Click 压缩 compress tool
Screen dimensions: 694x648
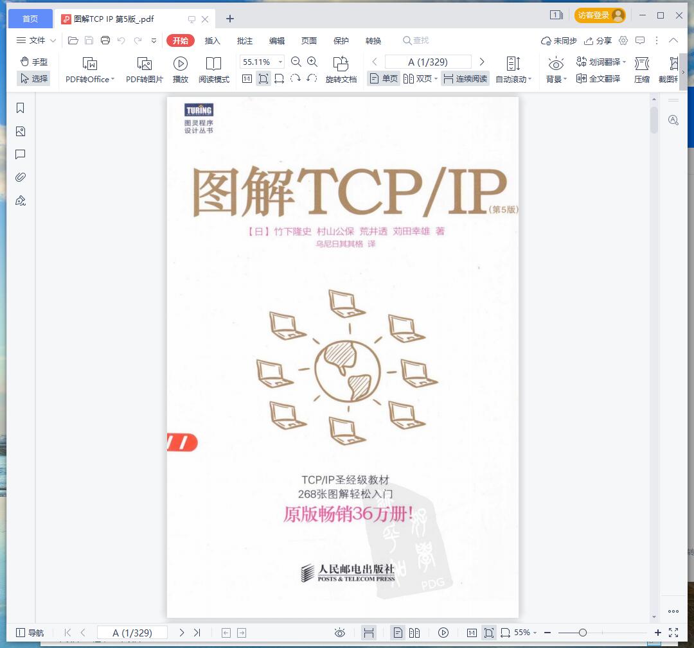pyautogui.click(x=642, y=71)
